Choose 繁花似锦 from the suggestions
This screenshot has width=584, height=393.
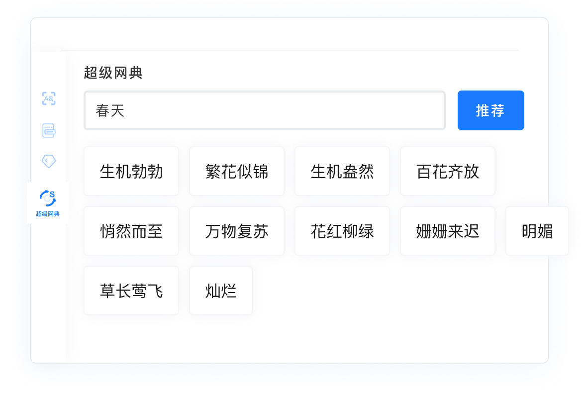tap(236, 171)
